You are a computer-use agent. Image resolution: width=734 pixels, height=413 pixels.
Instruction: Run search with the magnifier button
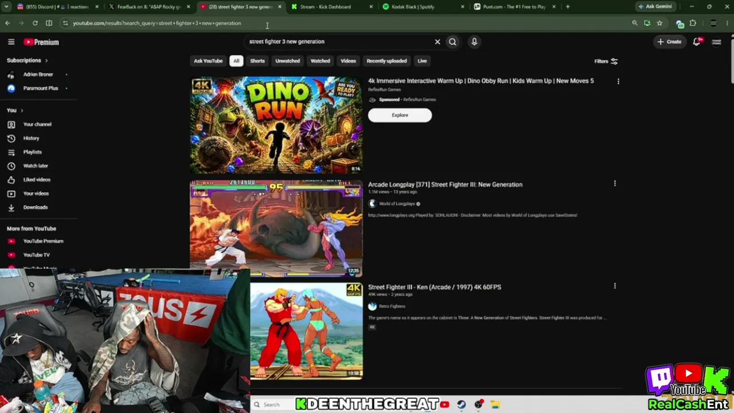[x=452, y=41]
